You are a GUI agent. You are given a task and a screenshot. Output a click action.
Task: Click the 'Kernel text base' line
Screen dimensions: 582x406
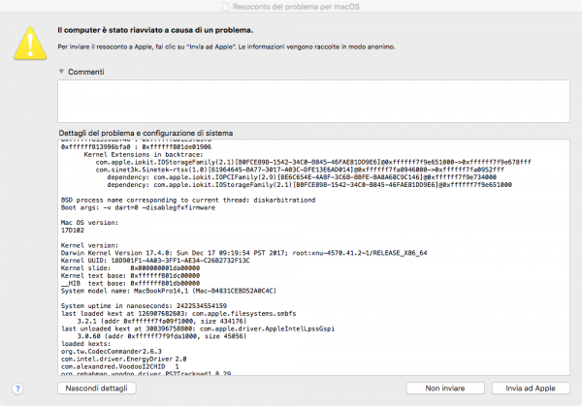point(130,276)
